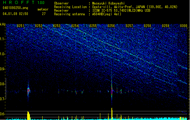Click the kHz axis unit label

pyautogui.click(x=3, y=24)
